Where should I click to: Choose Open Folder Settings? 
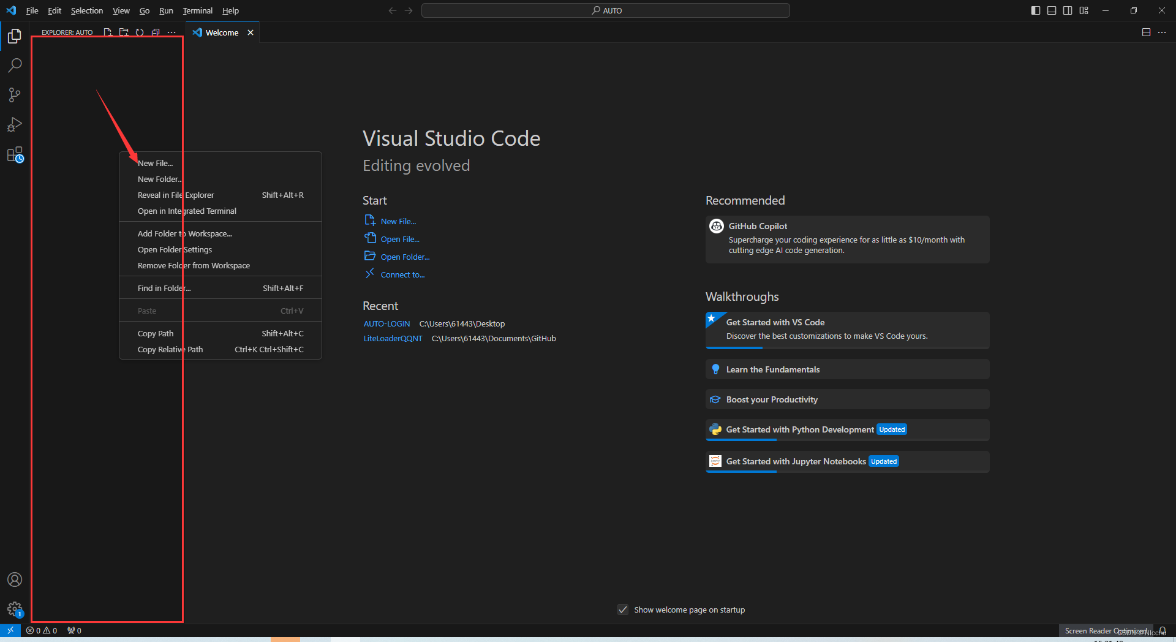(x=221, y=249)
